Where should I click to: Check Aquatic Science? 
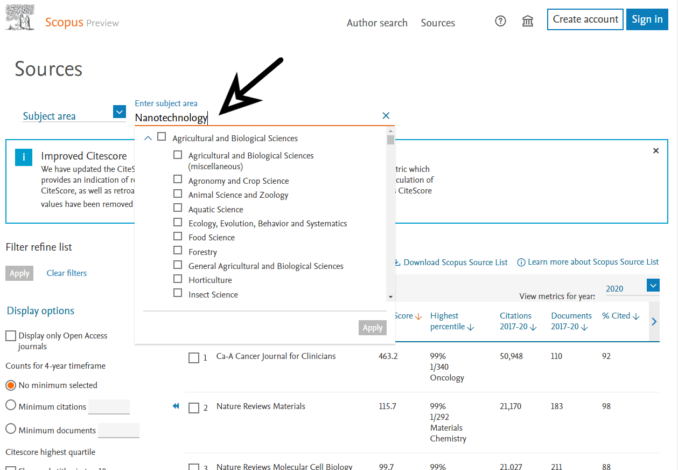178,208
